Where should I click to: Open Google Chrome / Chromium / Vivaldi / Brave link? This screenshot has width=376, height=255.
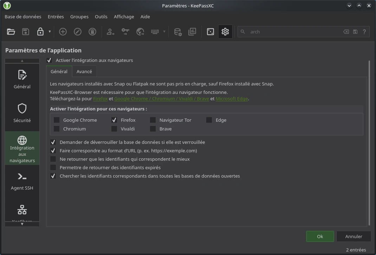(162, 99)
